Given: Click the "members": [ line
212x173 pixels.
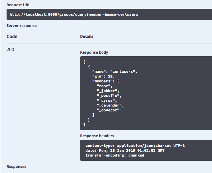Looking at the screenshot, I should tap(106, 81).
